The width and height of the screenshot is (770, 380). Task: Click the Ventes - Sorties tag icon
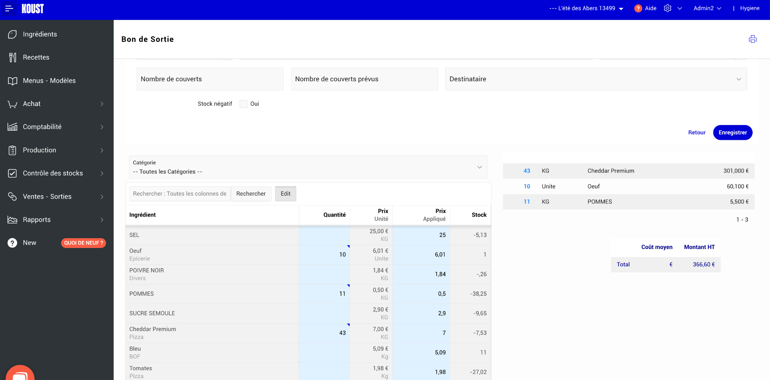[12, 196]
